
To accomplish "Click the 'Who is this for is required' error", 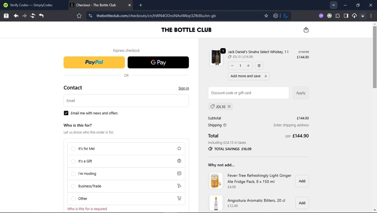I will (x=87, y=209).
